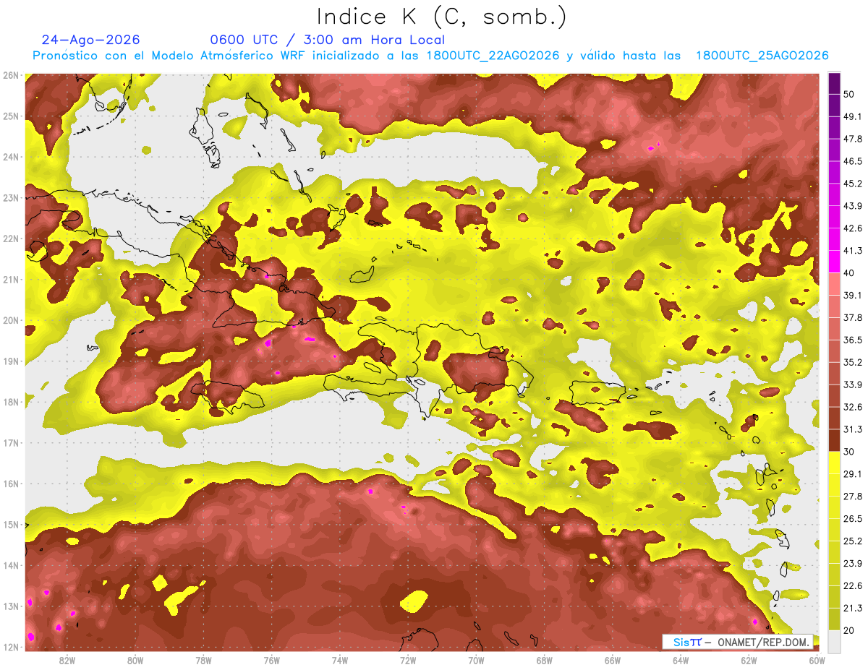Screen dimensions: 868x670
Task: Click the legend value "32.6"
Action: coord(852,407)
